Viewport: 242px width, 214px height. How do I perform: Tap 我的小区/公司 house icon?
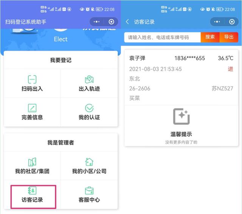point(89,162)
